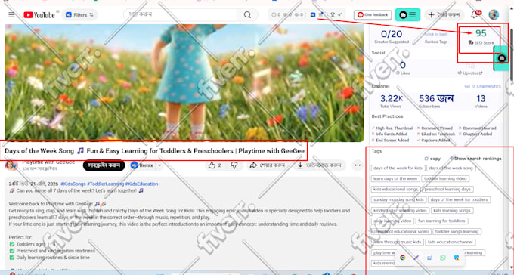This screenshot has height=275, width=514.
Task: Open Playtime with GeeGee channel avatar
Action: pyautogui.click(x=11, y=165)
